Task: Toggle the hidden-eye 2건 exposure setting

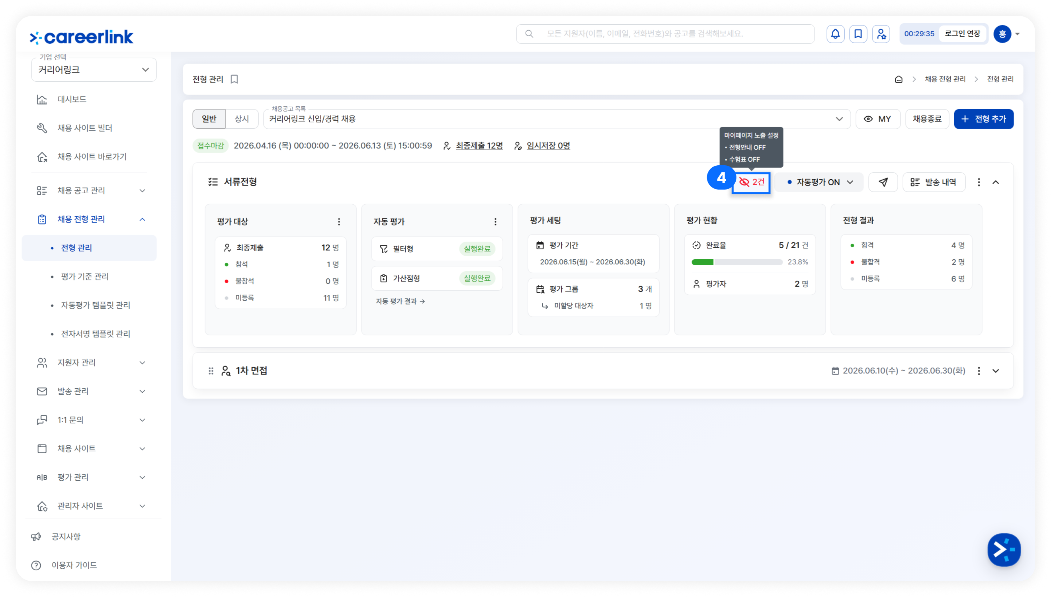Action: pyautogui.click(x=751, y=182)
